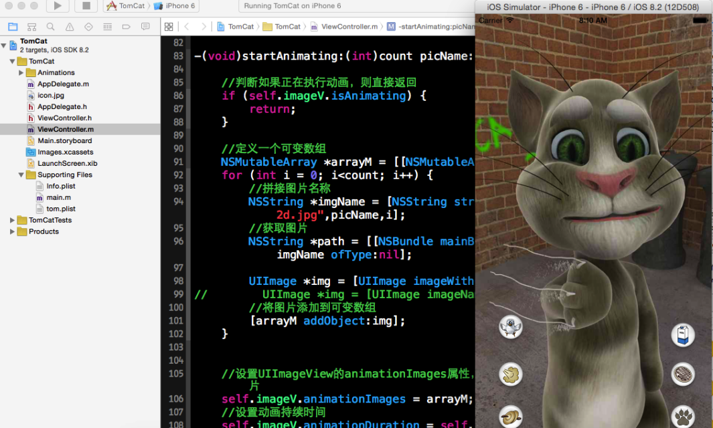Collapse the TomCat group folder triangle
Viewport: 713px width, 428px height.
pyautogui.click(x=12, y=62)
